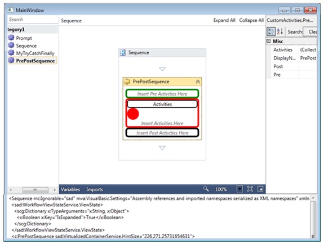324x245 pixels.
Task: Click the Sequence designer header icon
Action: coord(123,53)
